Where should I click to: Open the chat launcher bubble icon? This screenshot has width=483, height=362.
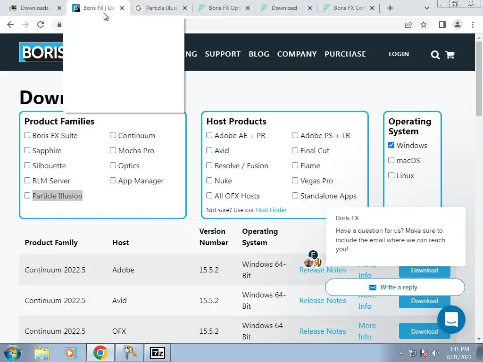pyautogui.click(x=451, y=320)
